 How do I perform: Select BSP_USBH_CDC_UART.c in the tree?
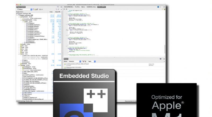point(31,72)
